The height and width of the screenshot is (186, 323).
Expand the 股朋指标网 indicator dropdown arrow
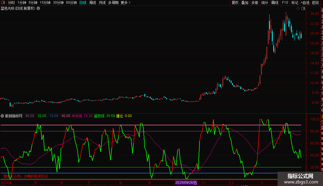[3, 116]
